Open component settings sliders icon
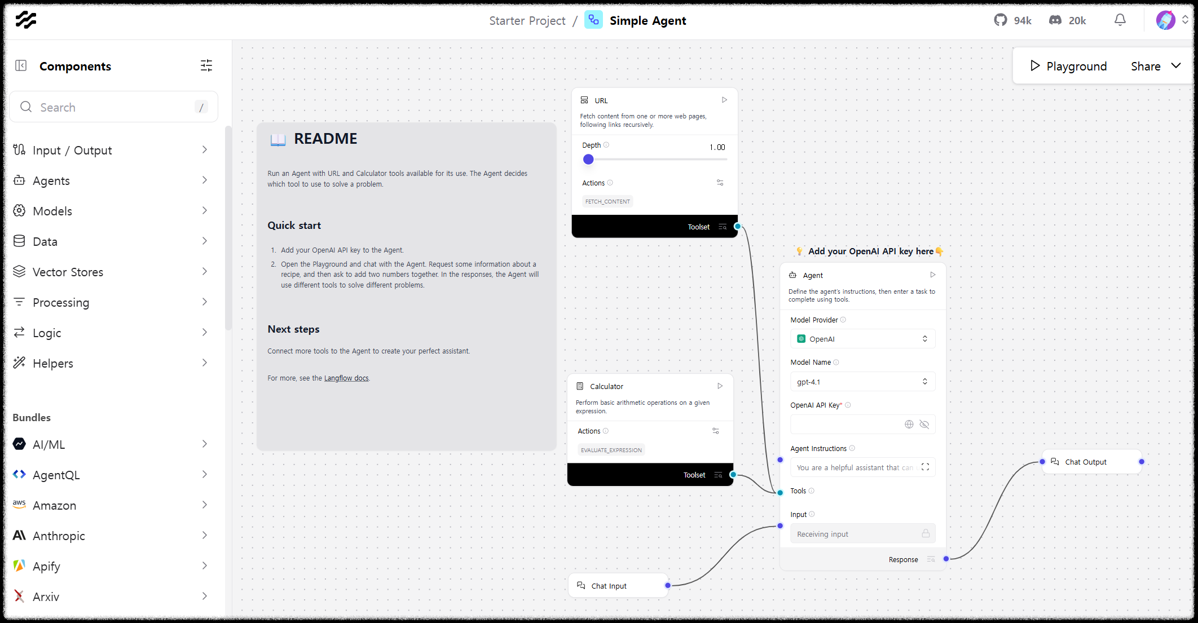 pos(206,66)
